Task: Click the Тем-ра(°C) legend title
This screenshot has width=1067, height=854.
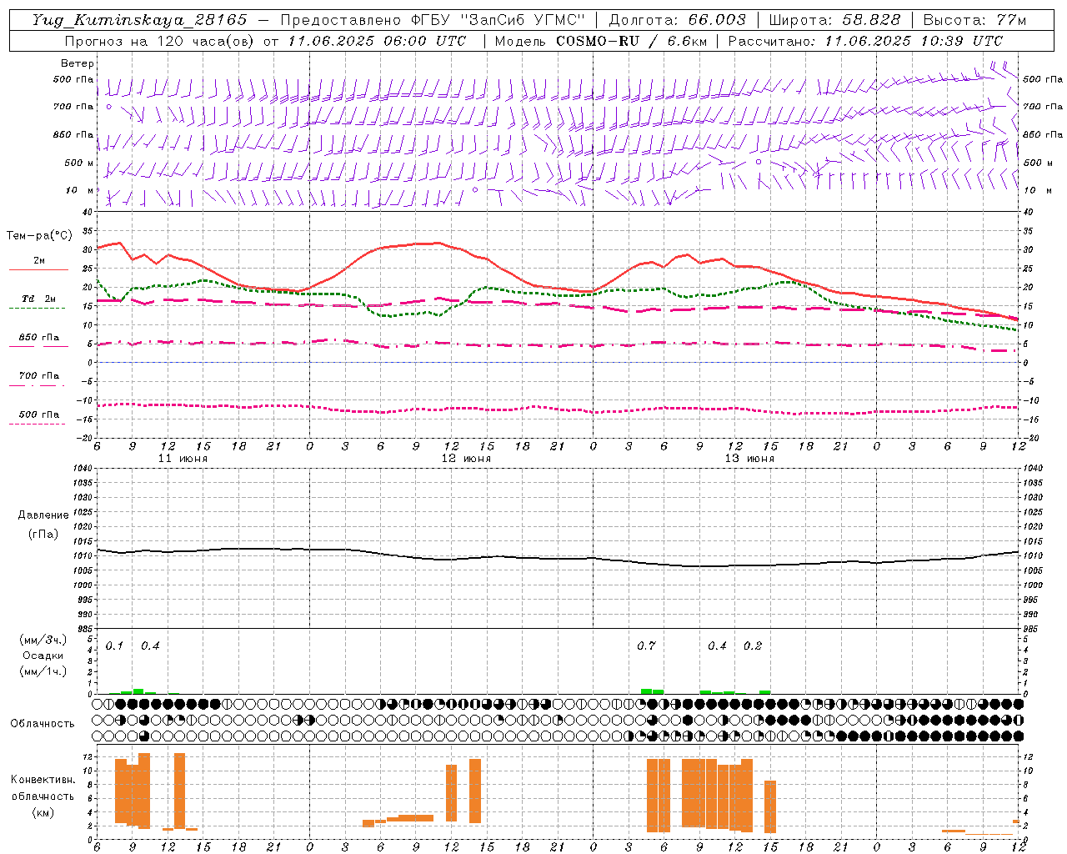Action: 39,236
